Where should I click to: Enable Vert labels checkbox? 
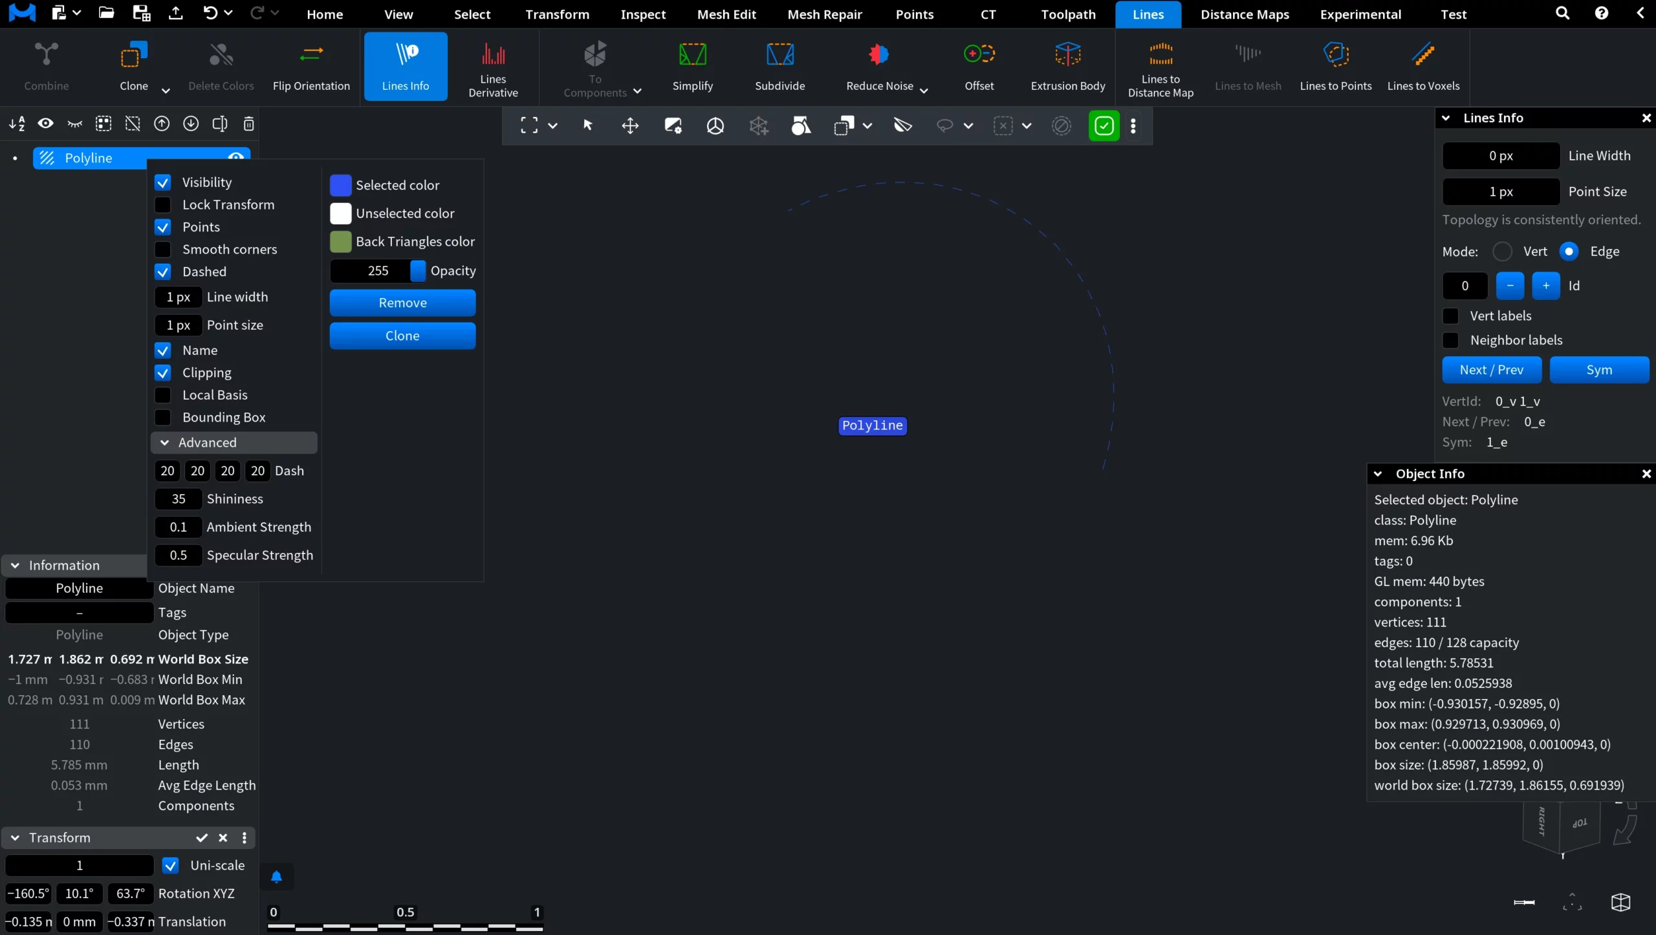click(1450, 316)
